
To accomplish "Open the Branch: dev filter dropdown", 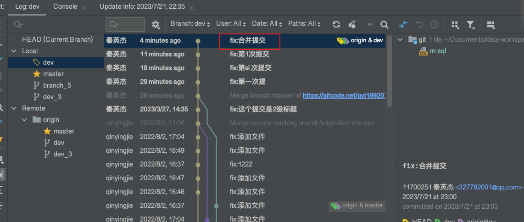I will [x=190, y=24].
